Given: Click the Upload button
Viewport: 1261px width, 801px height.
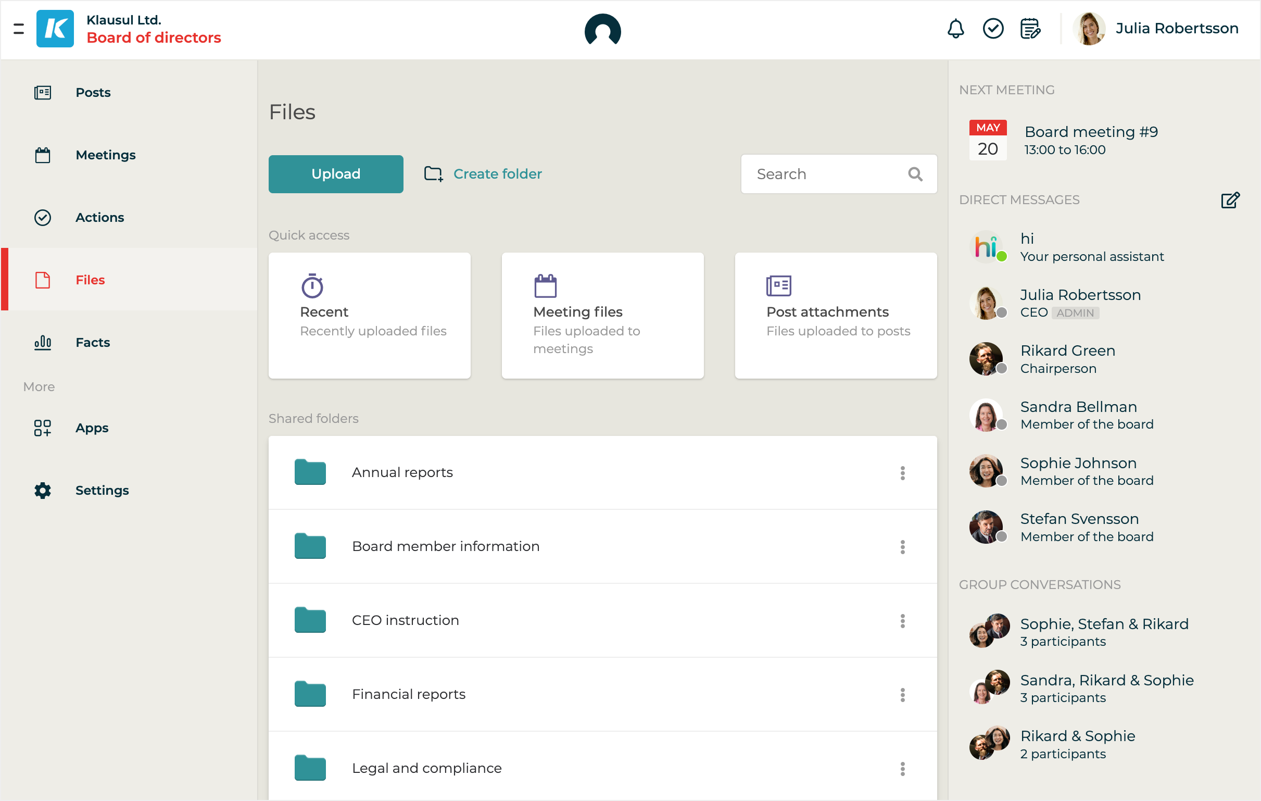Looking at the screenshot, I should coord(336,174).
